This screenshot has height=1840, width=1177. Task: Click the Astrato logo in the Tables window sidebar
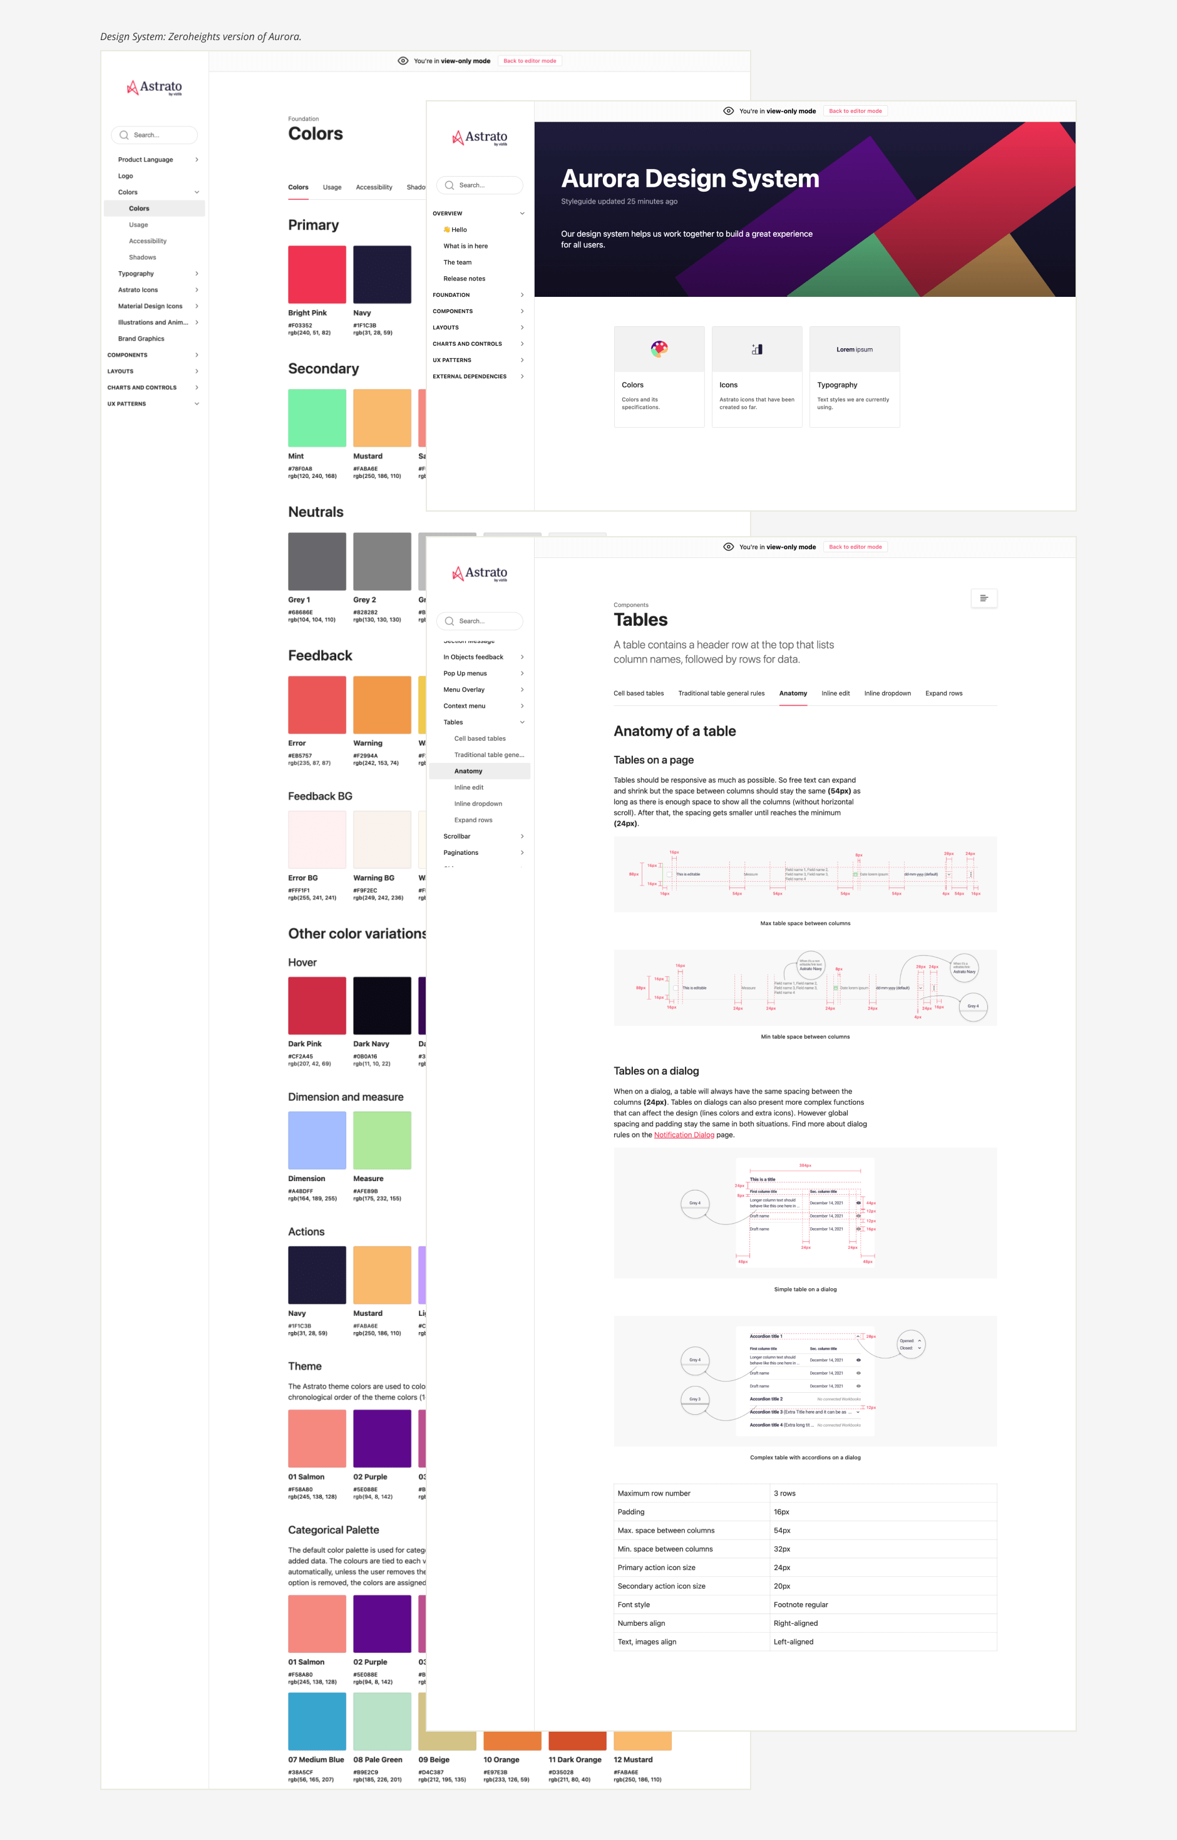coord(480,573)
